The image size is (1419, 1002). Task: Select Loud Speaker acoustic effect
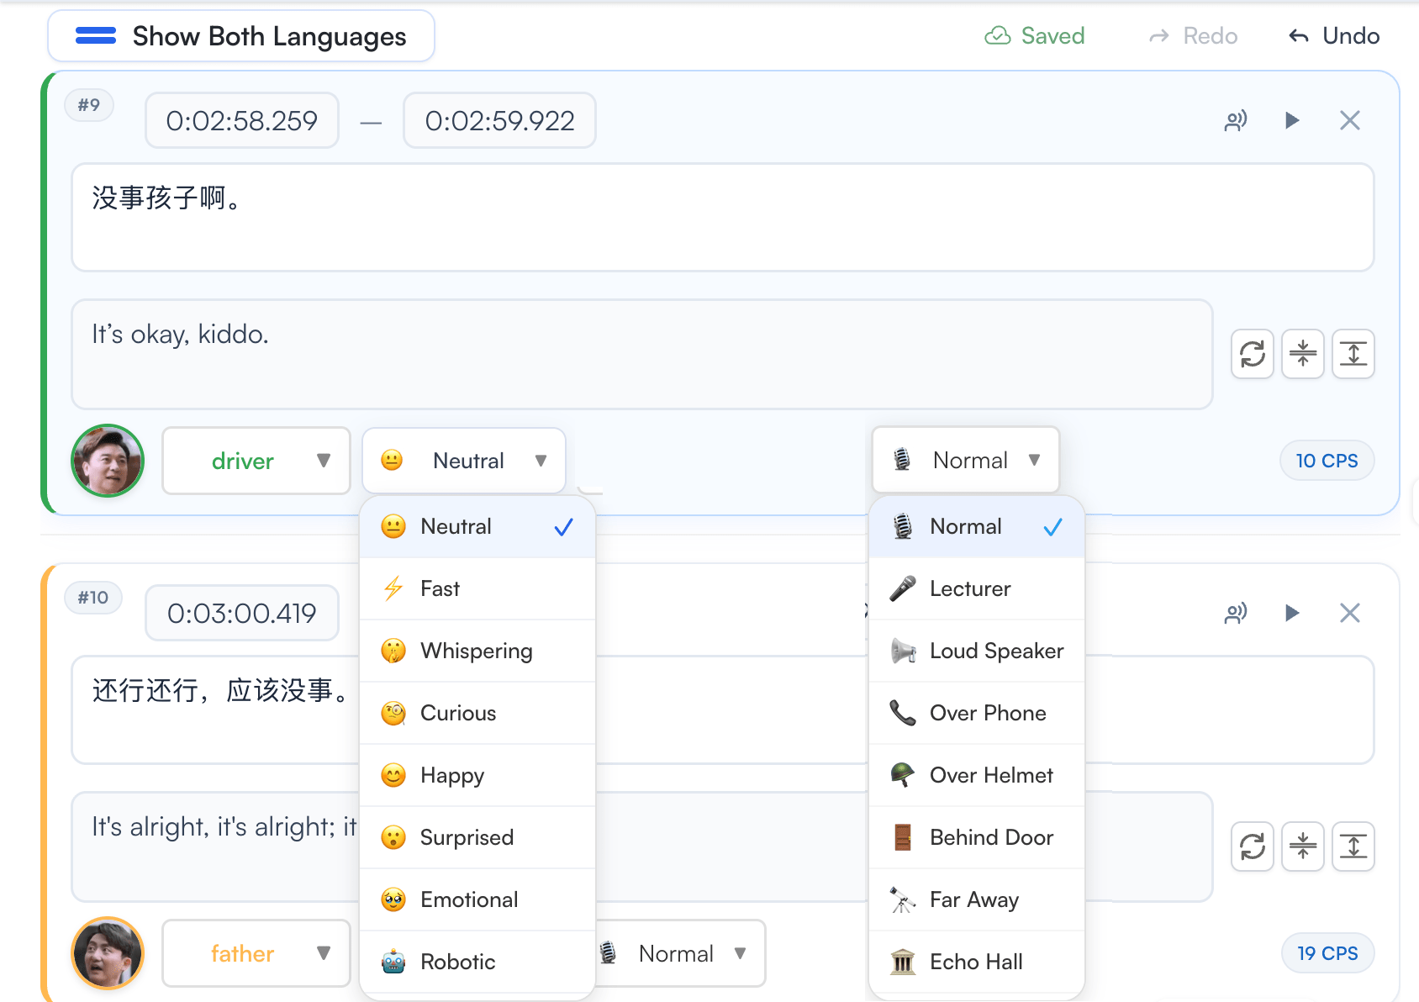(977, 651)
